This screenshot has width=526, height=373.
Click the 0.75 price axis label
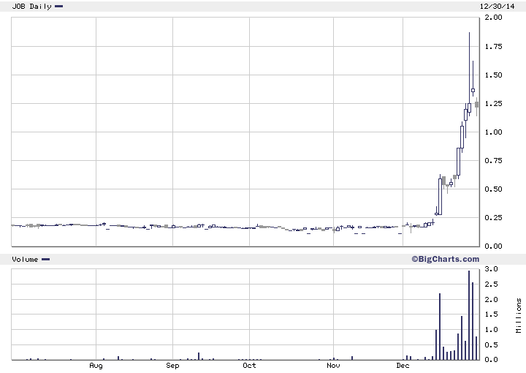click(x=493, y=160)
